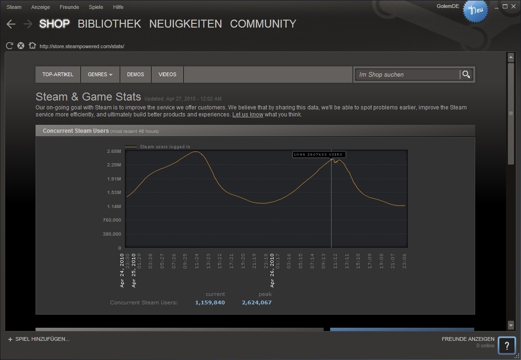The width and height of the screenshot is (521, 360).
Task: Switch to the COMMUNITY section
Action: [263, 23]
